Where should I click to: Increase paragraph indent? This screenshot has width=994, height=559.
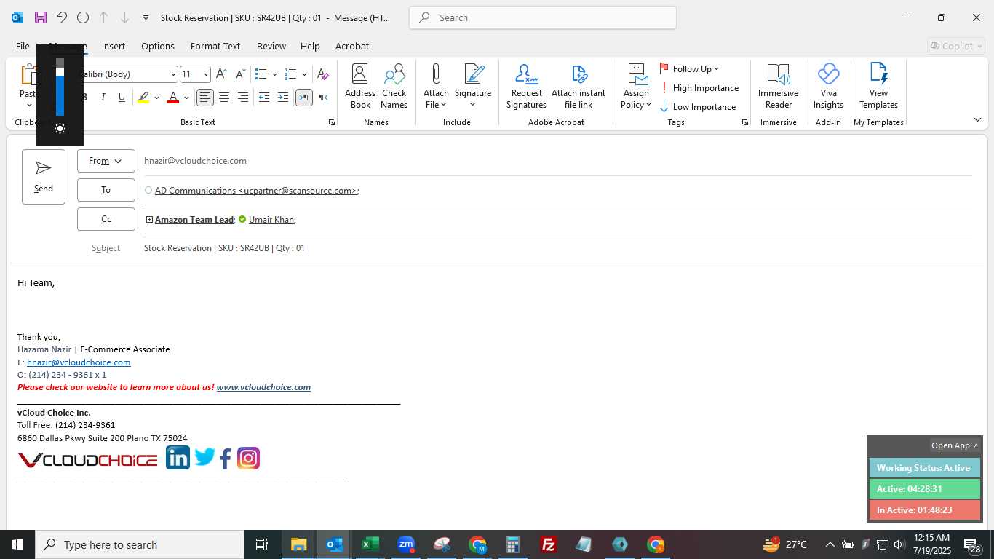coord(283,98)
